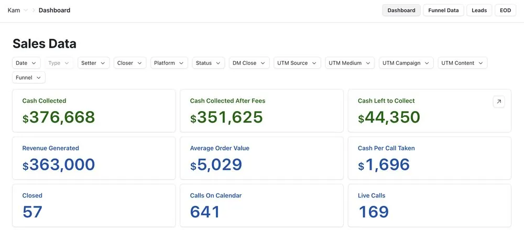Open the Setter filter dropdown
524x230 pixels.
click(94, 63)
